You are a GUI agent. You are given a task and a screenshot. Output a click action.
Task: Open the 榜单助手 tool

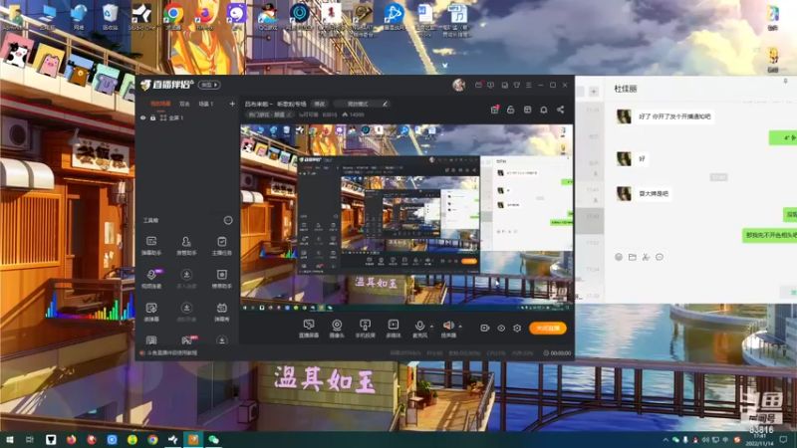(221, 279)
